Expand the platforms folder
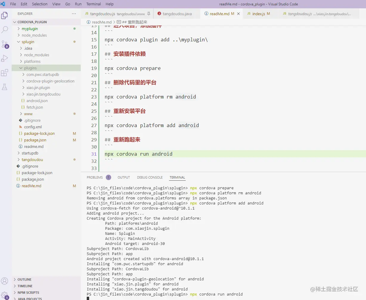Image resolution: width=366 pixels, height=300 pixels. [x=21, y=61]
